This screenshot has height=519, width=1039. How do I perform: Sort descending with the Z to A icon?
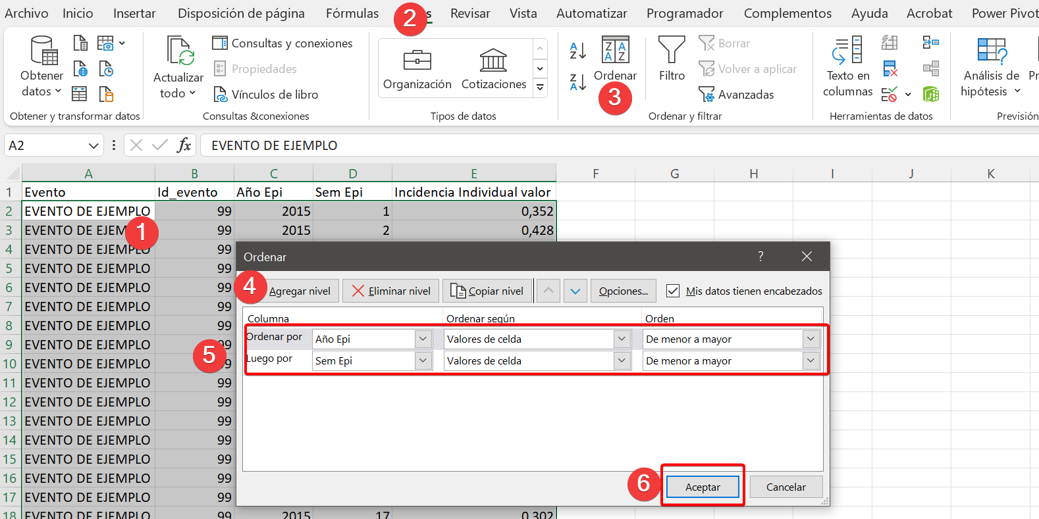pos(578,82)
